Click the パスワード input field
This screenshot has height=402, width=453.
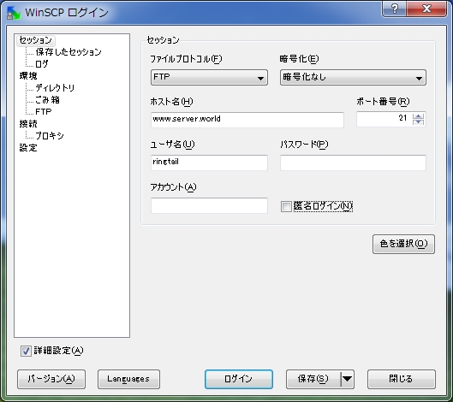click(353, 163)
